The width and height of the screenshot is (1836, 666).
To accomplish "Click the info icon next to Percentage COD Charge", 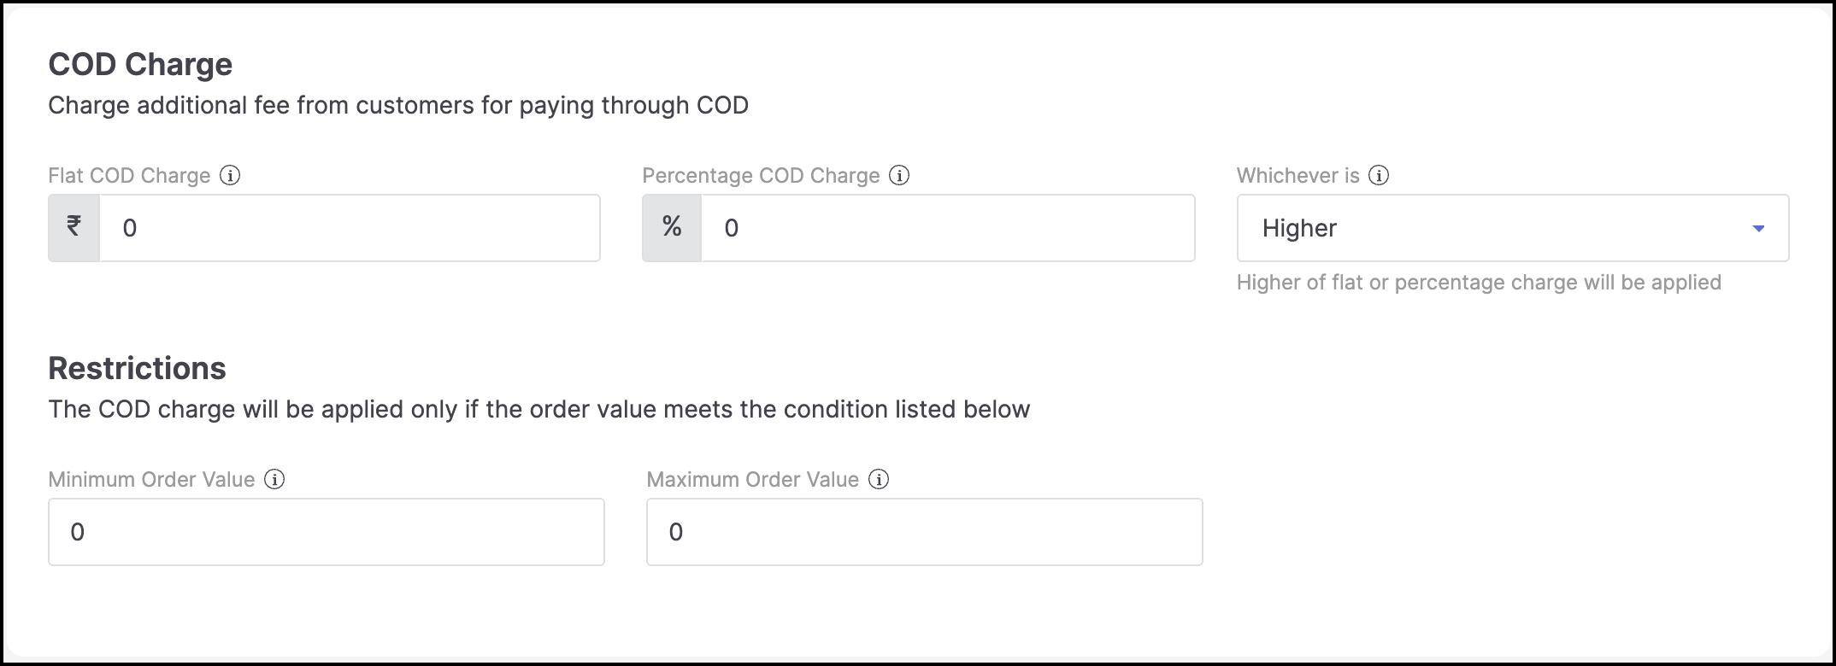I will 899,175.
